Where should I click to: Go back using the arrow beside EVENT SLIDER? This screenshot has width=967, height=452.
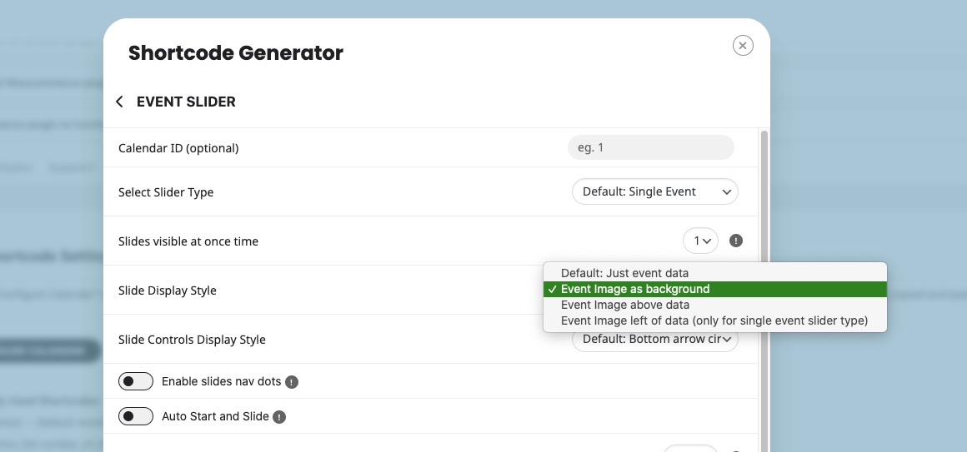pos(120,102)
